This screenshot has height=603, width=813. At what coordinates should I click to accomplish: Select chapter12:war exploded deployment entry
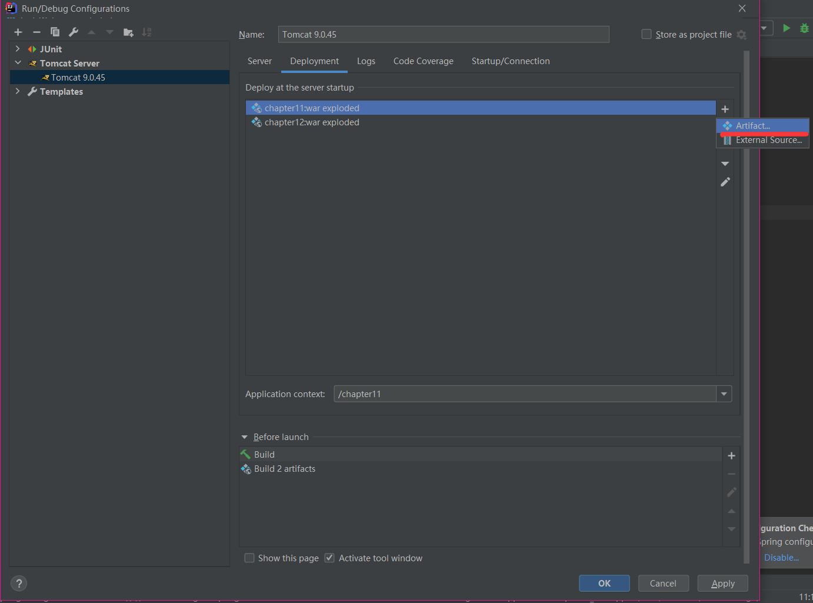[x=481, y=122]
